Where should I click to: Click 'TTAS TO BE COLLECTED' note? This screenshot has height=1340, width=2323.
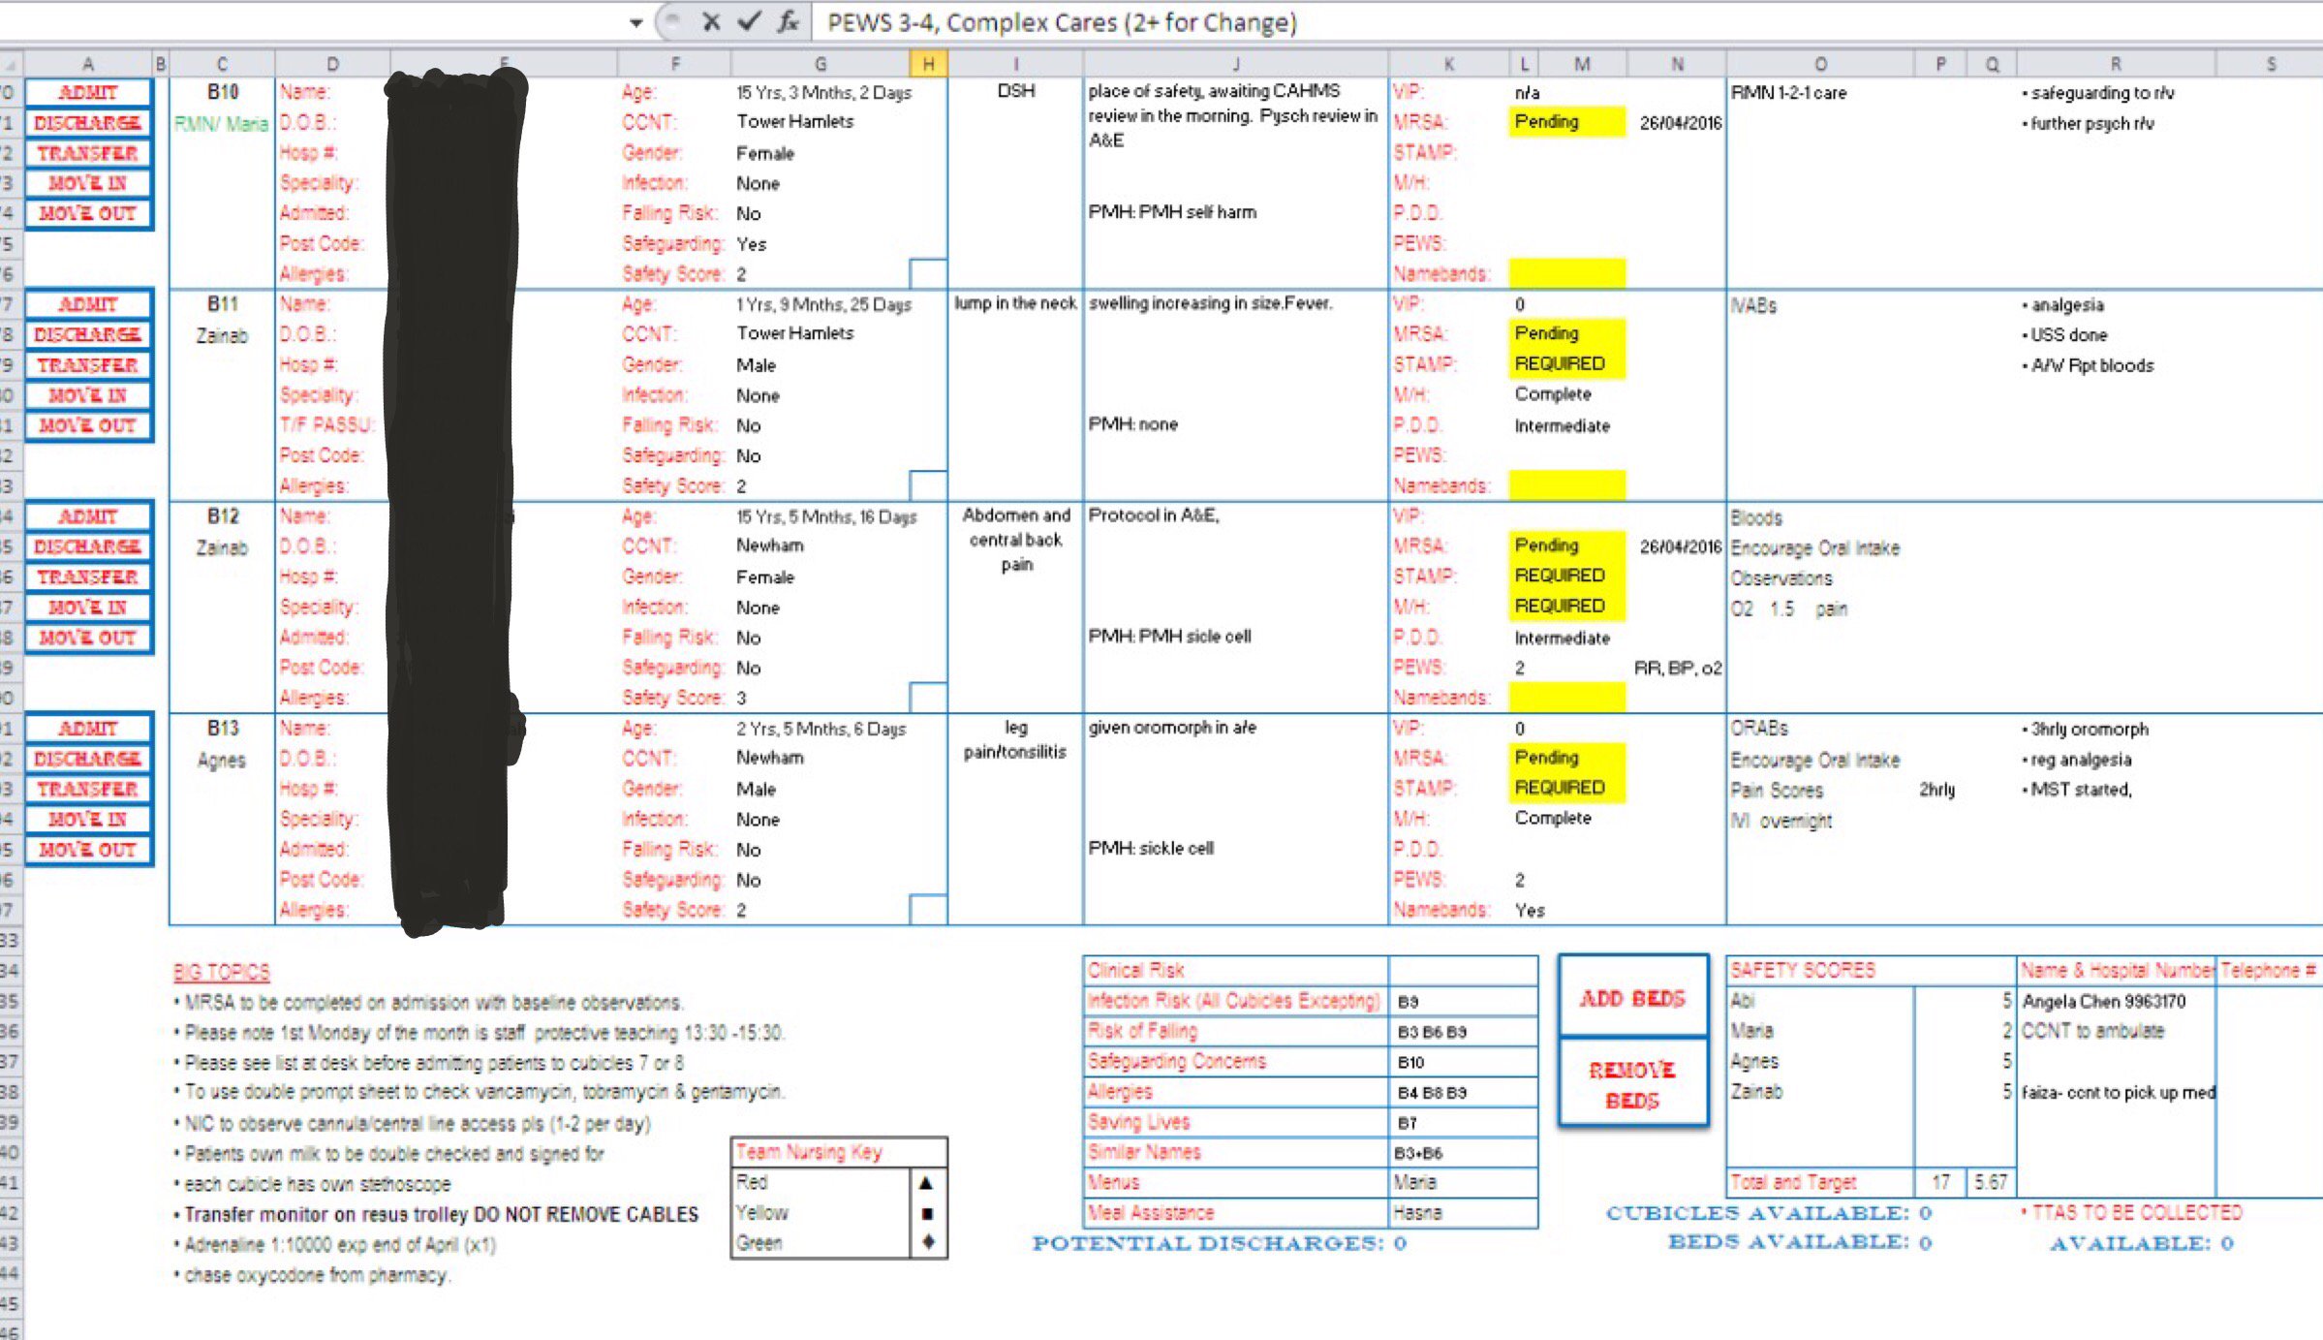click(2131, 1213)
